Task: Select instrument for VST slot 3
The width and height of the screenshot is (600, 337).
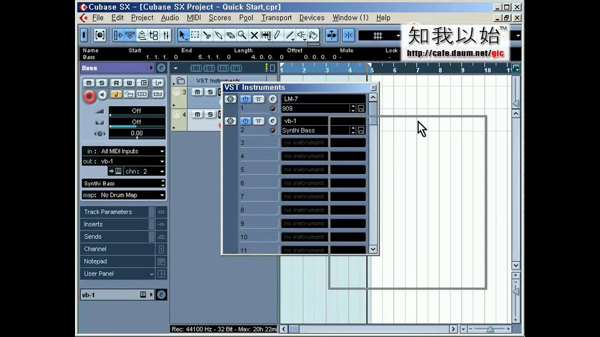Action: coord(323,143)
